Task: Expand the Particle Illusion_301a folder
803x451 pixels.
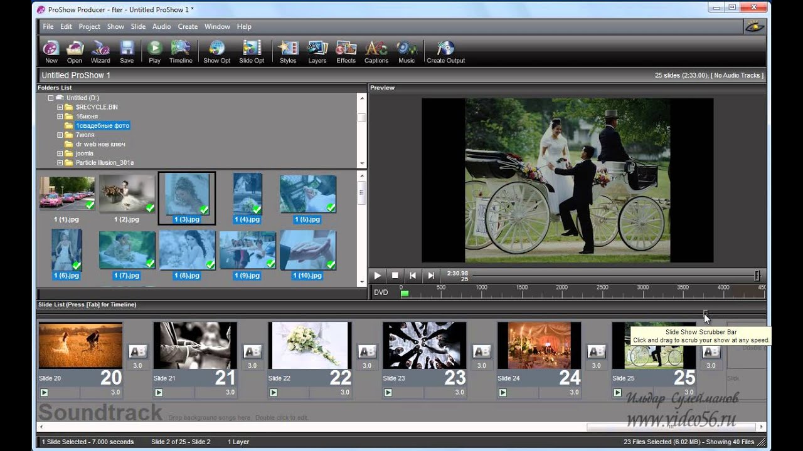Action: [x=60, y=163]
